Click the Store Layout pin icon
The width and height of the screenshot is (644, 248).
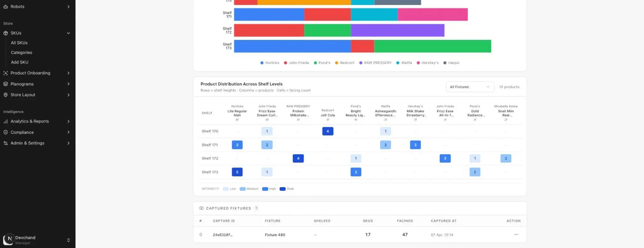point(5,95)
